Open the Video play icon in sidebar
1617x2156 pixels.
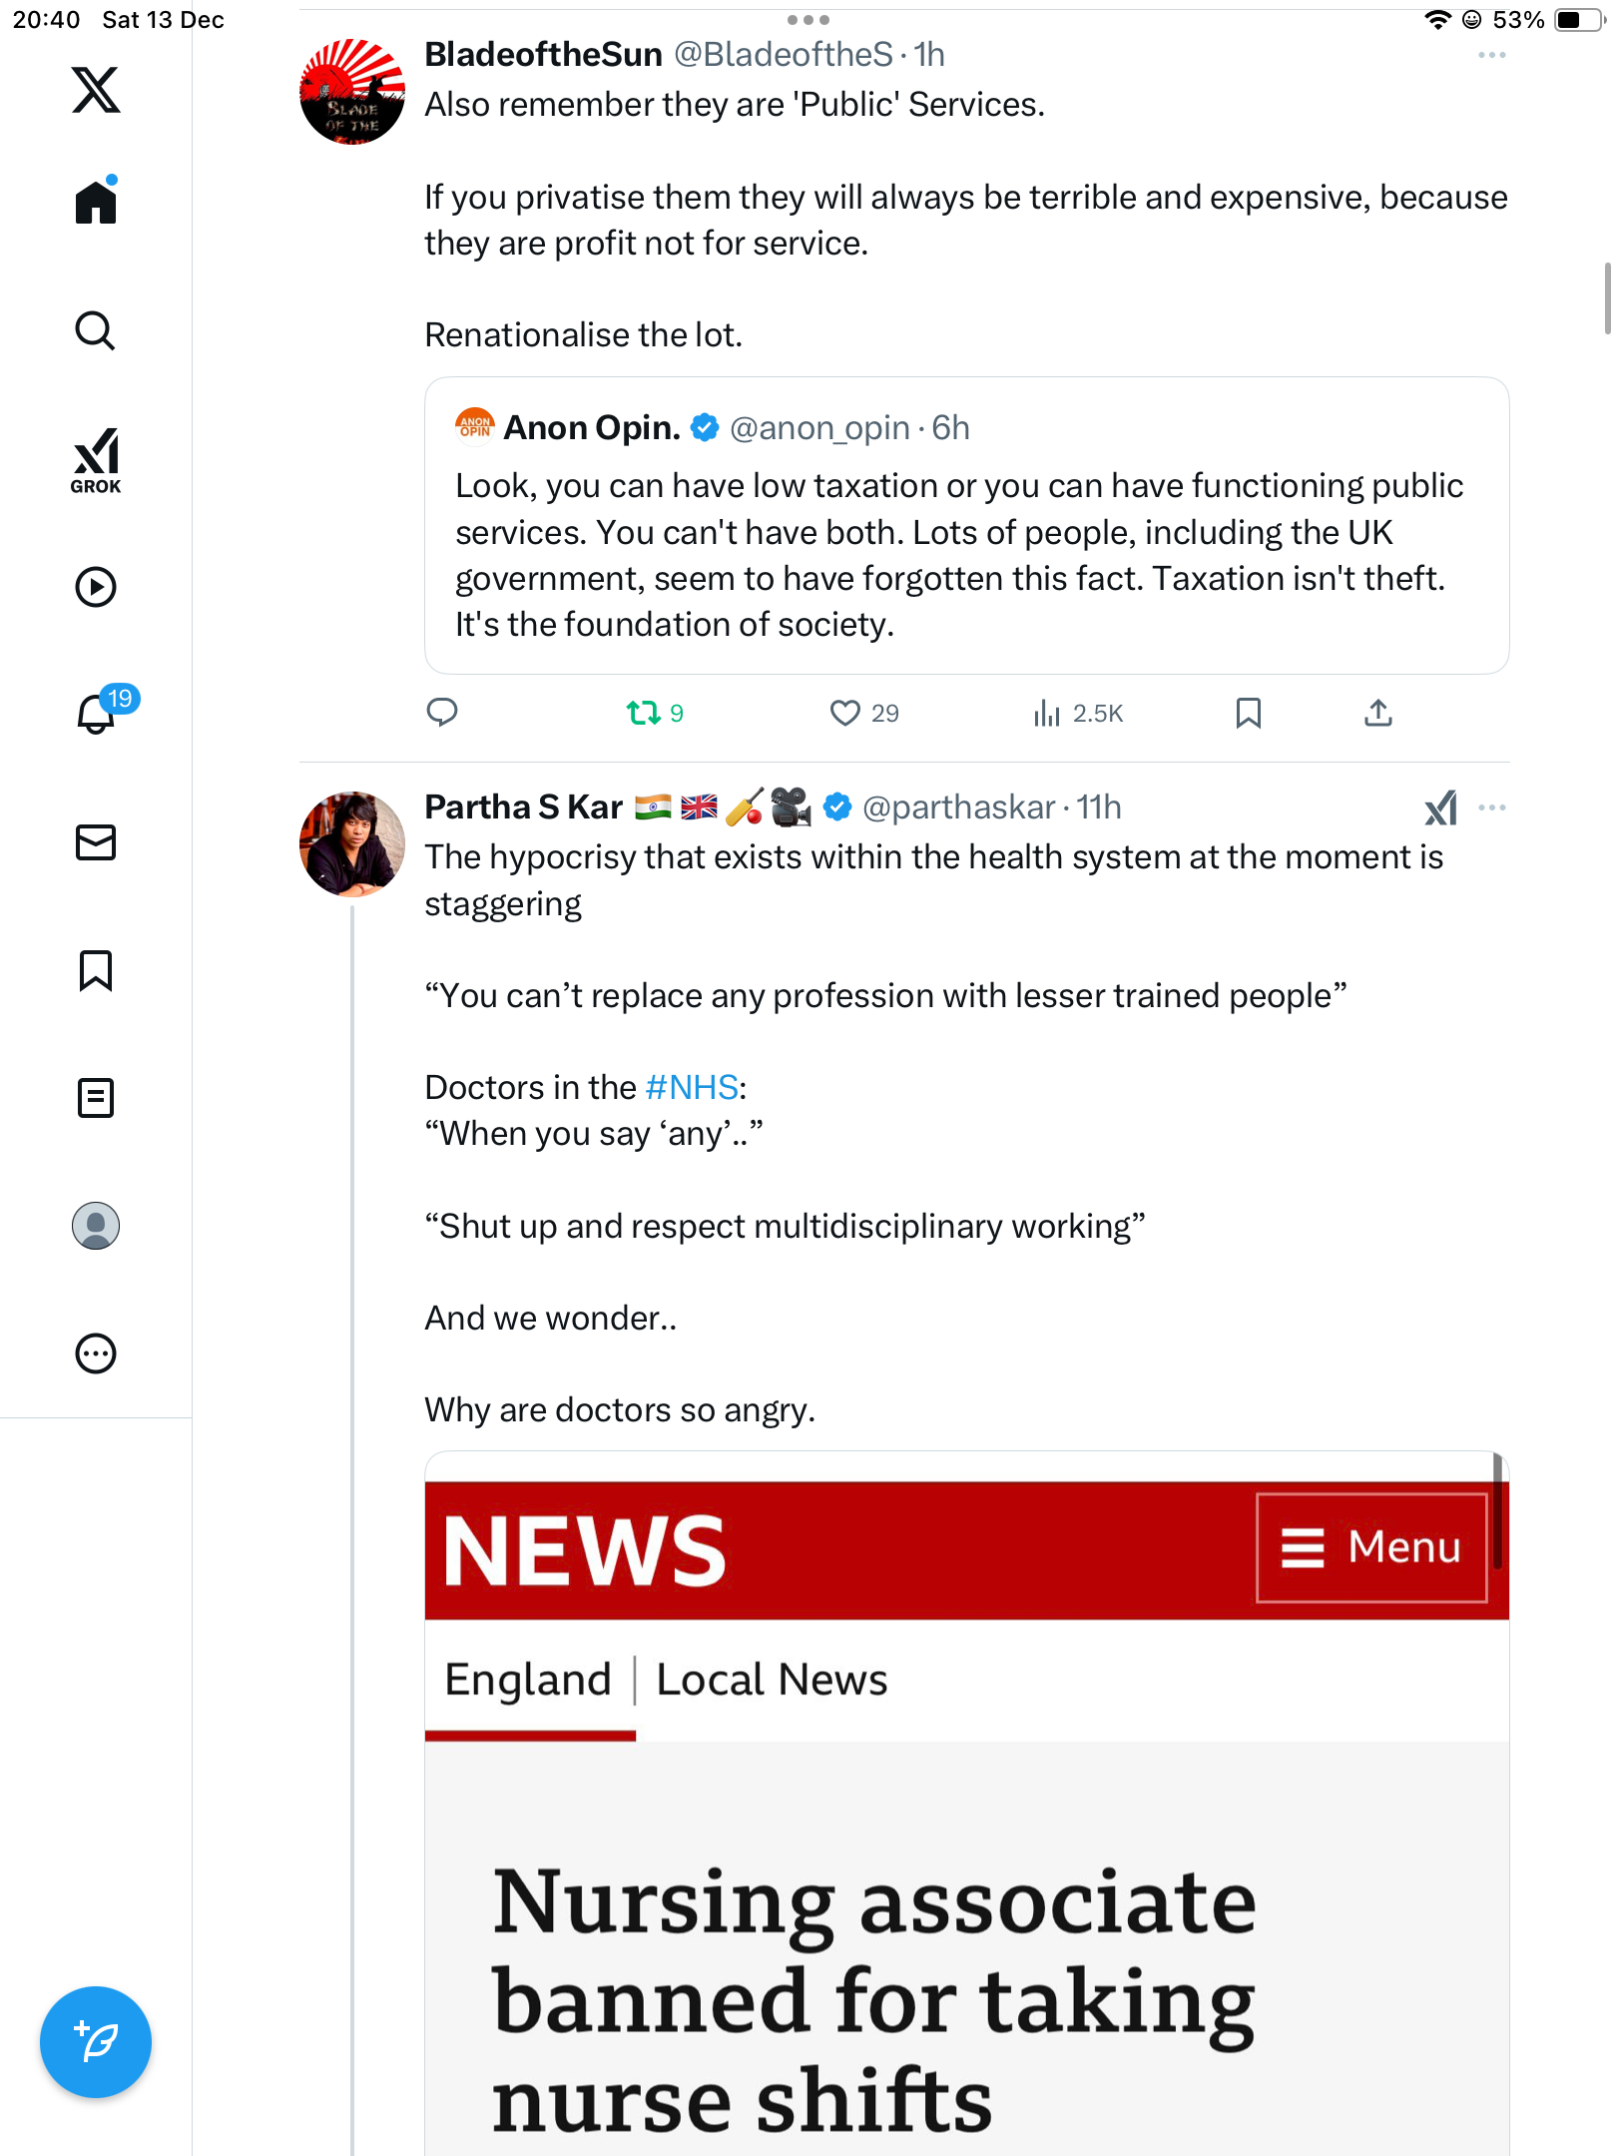[x=96, y=587]
